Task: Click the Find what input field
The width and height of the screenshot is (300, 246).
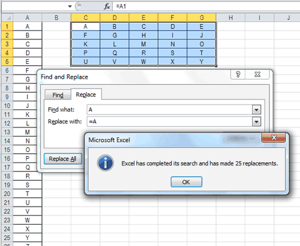Action: 169,110
